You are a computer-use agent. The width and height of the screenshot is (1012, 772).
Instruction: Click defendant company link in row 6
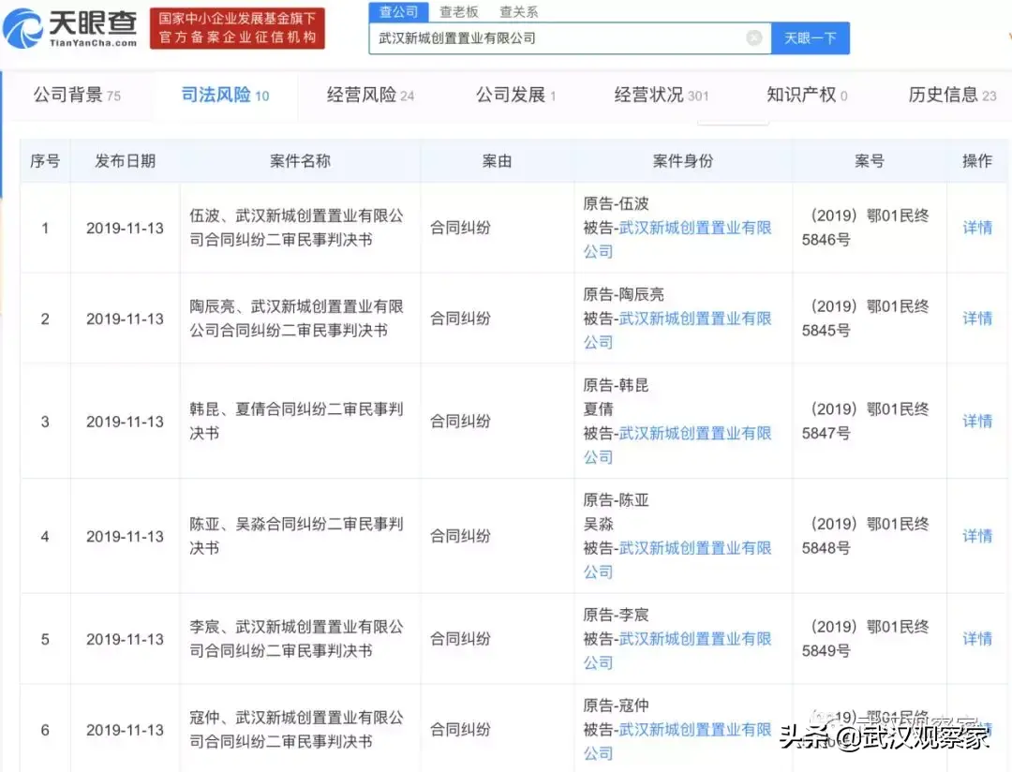(677, 742)
